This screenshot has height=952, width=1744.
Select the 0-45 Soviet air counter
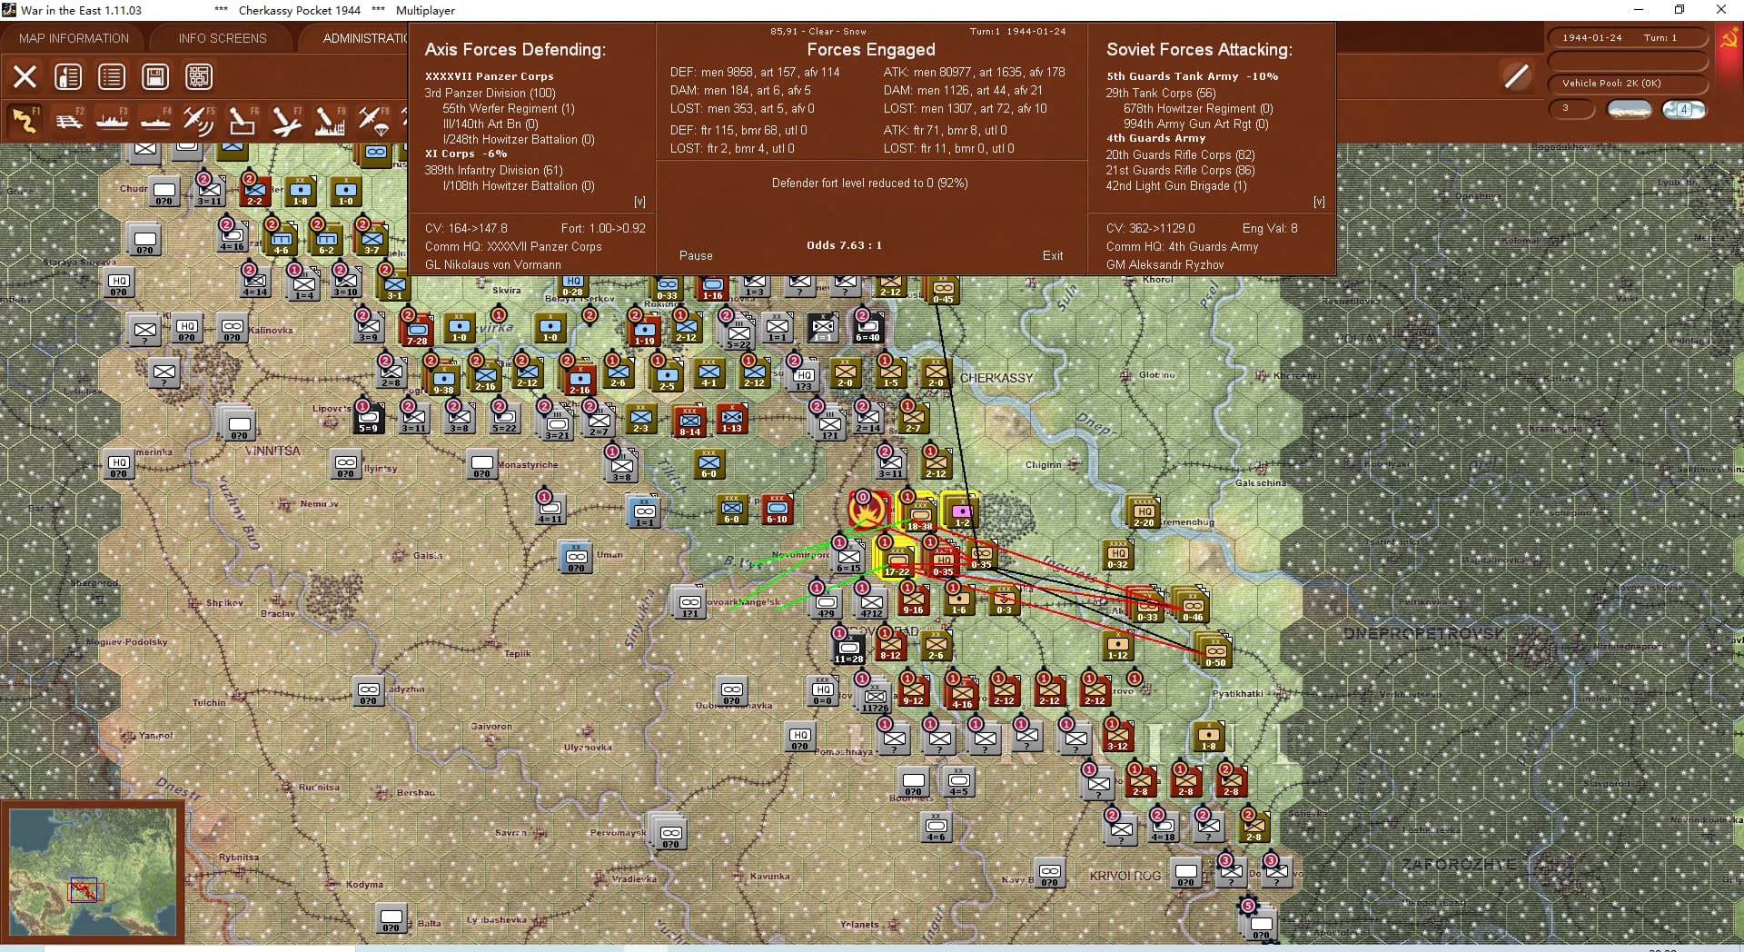coord(942,289)
